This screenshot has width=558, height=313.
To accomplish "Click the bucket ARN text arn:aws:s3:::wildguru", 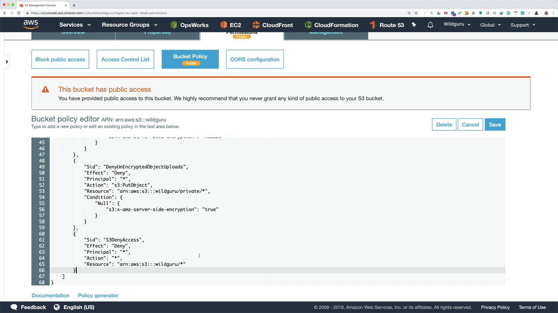I will pos(140,120).
